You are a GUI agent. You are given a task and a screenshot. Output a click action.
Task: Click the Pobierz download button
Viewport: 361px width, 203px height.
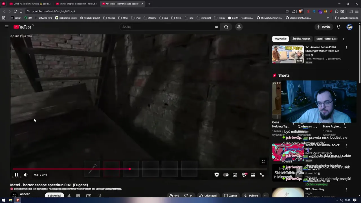point(251,196)
